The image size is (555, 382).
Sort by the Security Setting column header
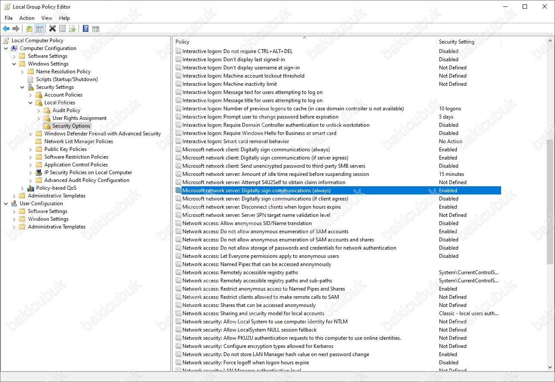(x=468, y=42)
